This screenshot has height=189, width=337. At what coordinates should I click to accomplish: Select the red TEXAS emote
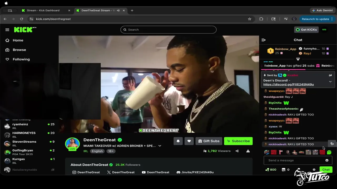322,152
